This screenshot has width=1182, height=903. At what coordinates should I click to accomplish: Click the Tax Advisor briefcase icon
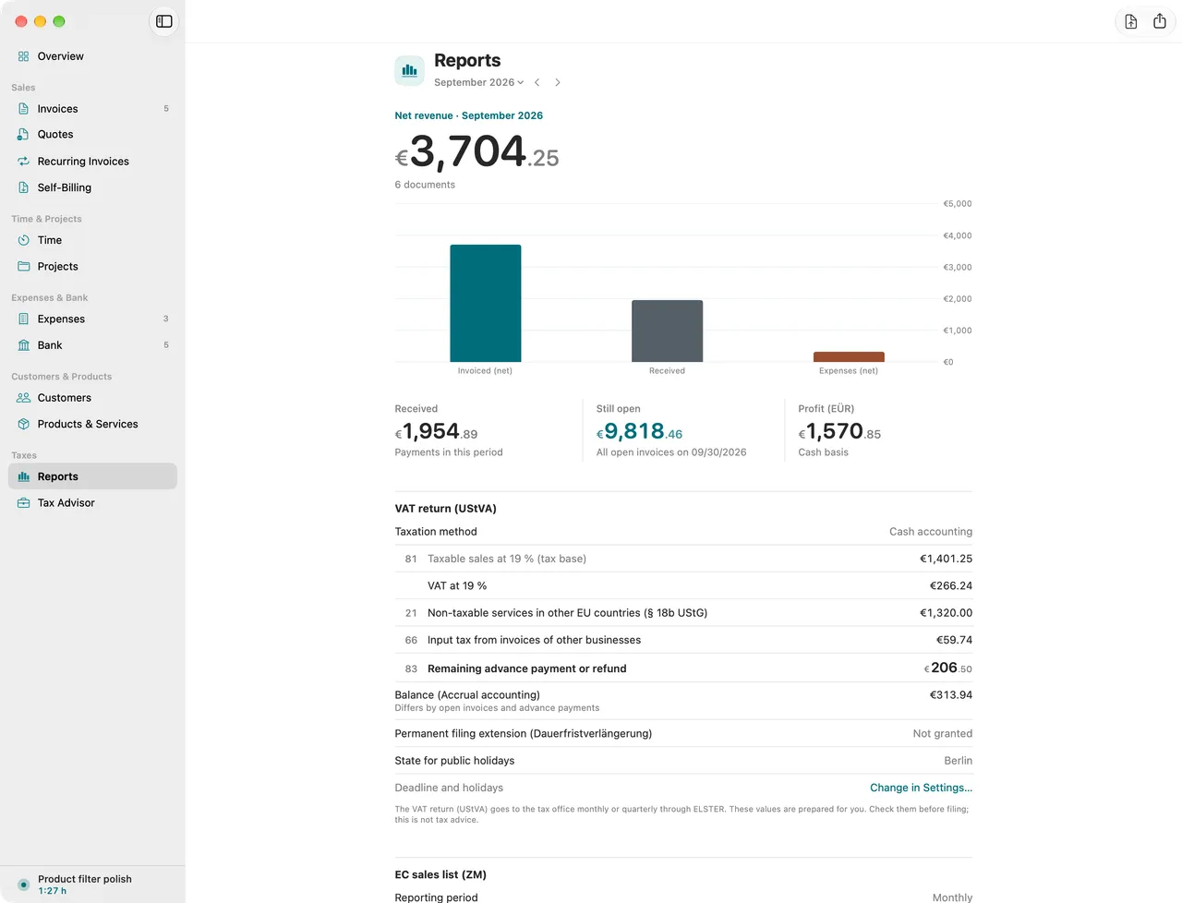pyautogui.click(x=24, y=503)
